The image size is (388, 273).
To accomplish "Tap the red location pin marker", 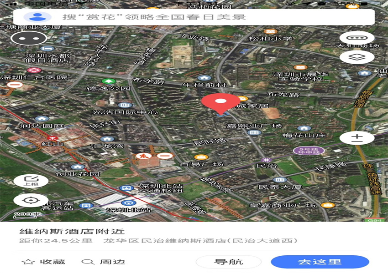I will [x=221, y=103].
